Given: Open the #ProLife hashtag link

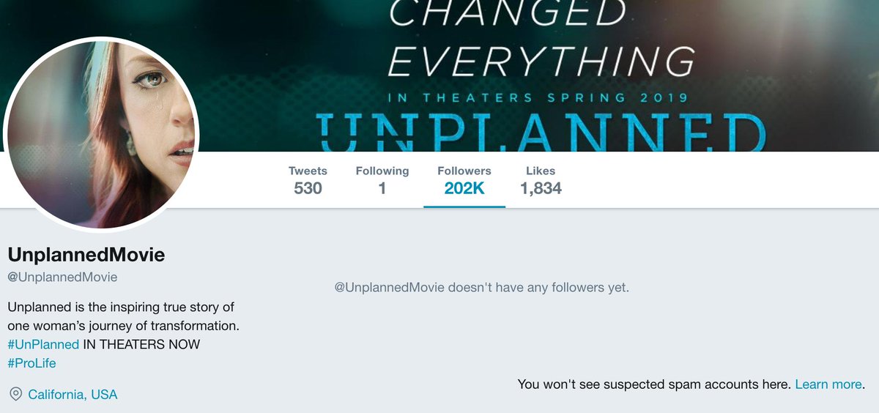Looking at the screenshot, I should coord(31,363).
